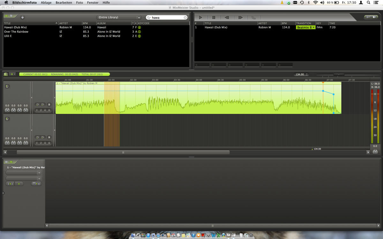The height and width of the screenshot is (239, 383).
Task: Stop playback with the Stop button
Action: (x=214, y=18)
